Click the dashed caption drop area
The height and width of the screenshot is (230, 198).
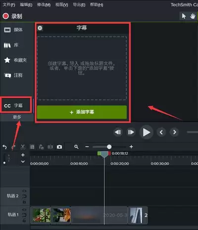point(82,68)
